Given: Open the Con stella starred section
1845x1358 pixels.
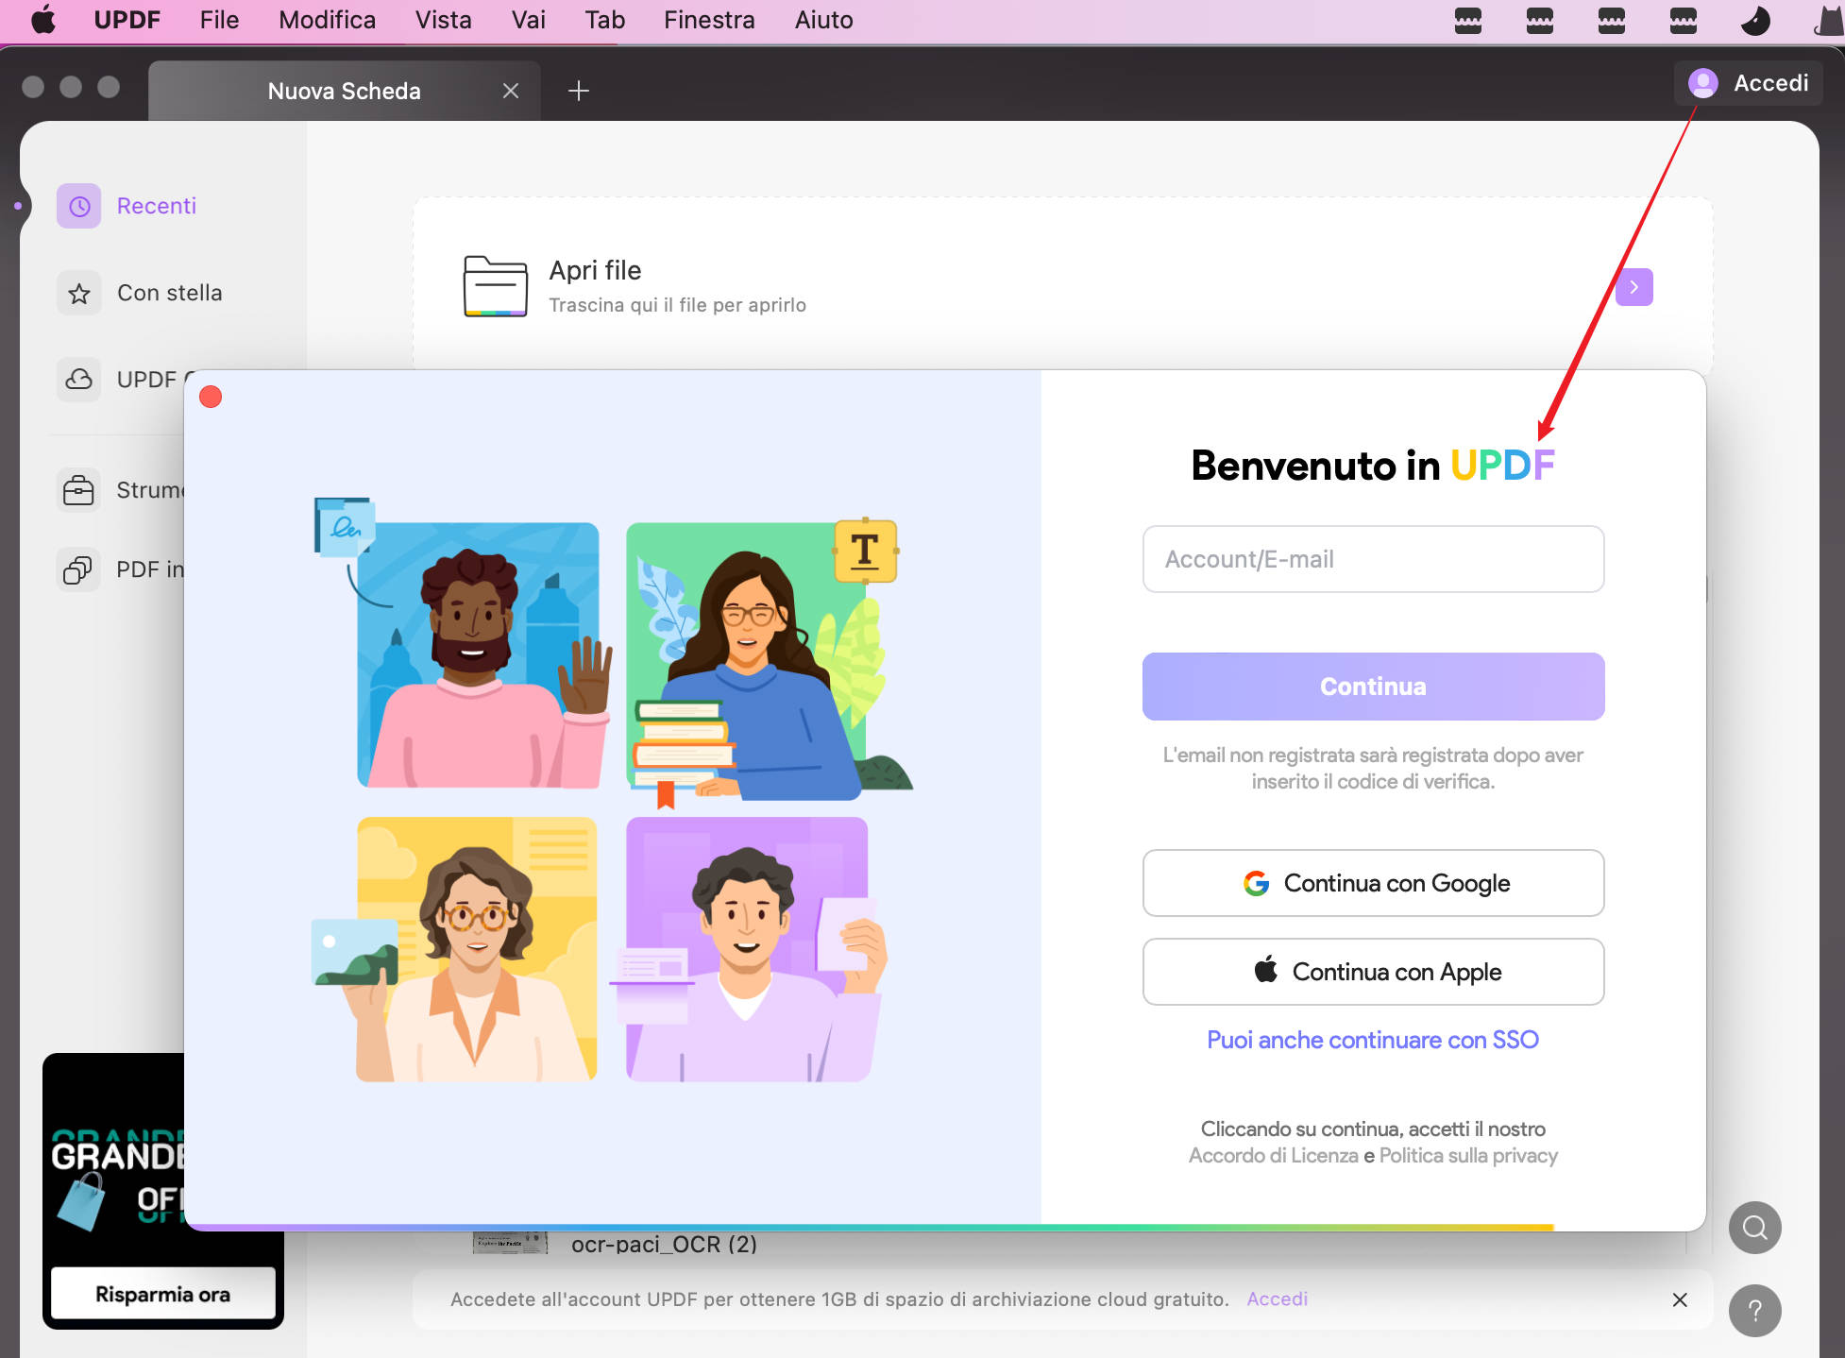Looking at the screenshot, I should (x=141, y=293).
